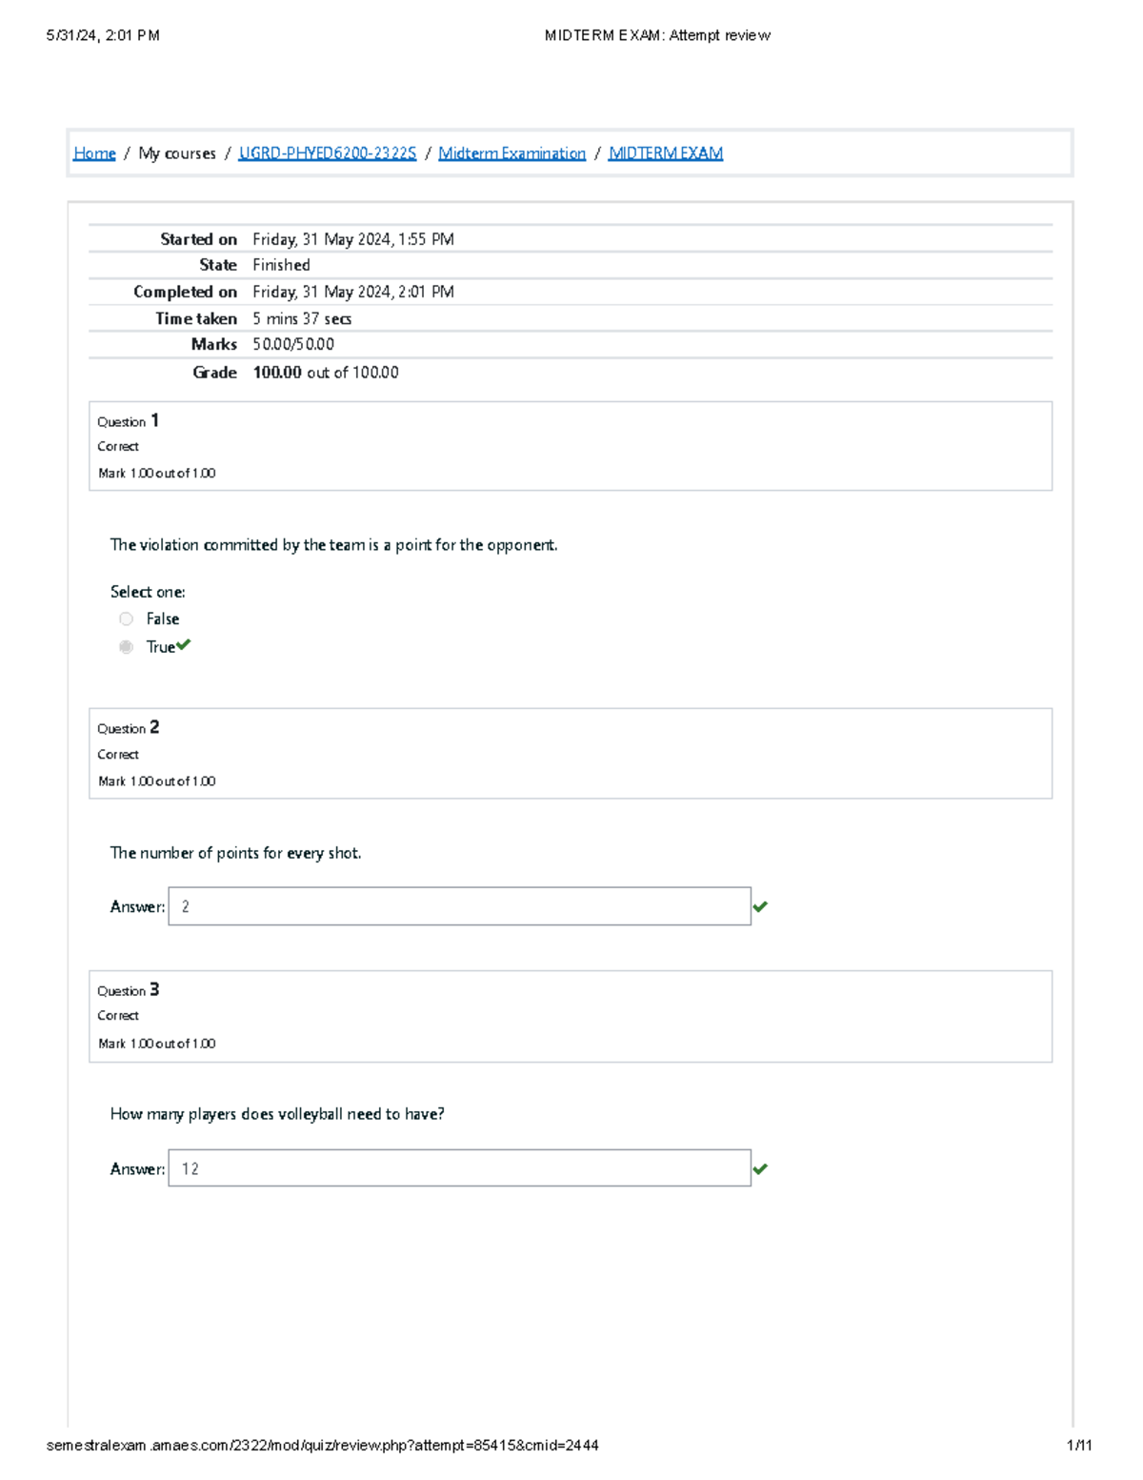1143x1480 pixels.
Task: Click the answer field containing 2
Action: coord(457,906)
